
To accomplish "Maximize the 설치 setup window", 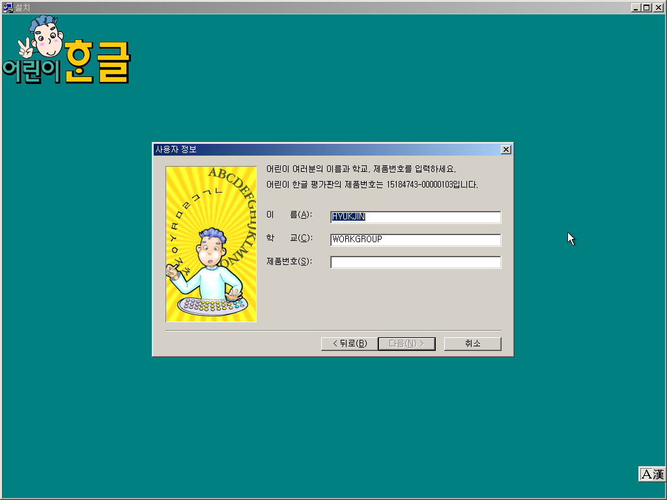I will 647,7.
